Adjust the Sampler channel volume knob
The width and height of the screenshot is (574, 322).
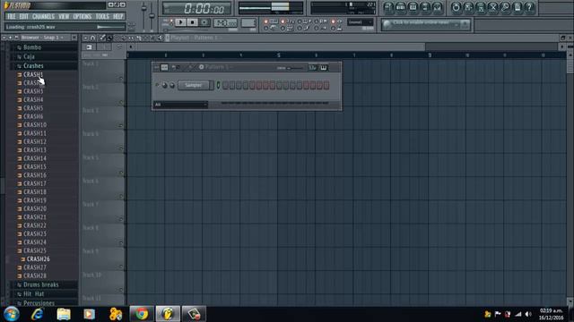tap(172, 85)
